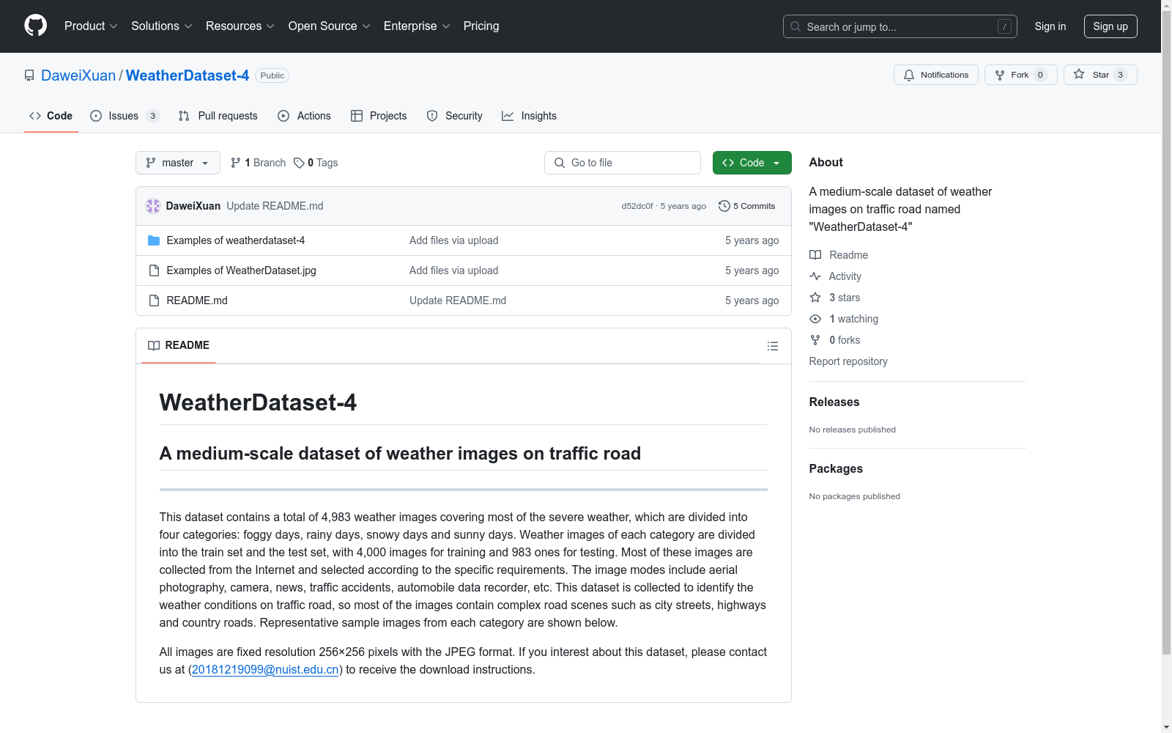Screen dimensions: 1172x733
Task: Click the Public visibility badge
Action: [272, 75]
